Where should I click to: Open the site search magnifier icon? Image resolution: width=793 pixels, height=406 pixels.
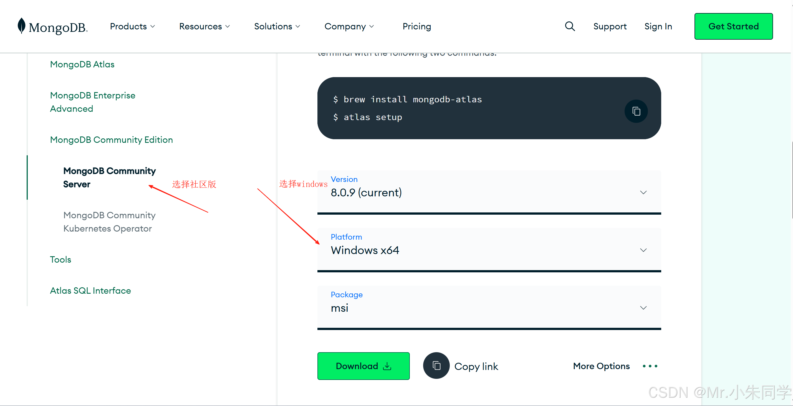tap(570, 26)
